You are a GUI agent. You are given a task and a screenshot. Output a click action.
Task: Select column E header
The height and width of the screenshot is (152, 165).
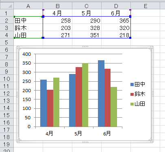coord(145,6)
